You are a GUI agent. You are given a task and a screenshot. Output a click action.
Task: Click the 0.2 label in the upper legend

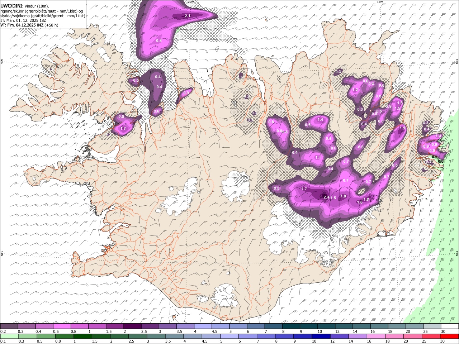pyautogui.click(x=3, y=331)
